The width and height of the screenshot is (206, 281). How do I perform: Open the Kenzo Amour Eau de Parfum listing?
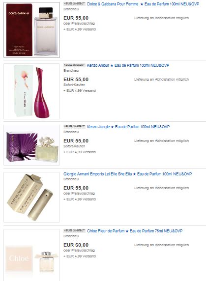[x=128, y=65]
